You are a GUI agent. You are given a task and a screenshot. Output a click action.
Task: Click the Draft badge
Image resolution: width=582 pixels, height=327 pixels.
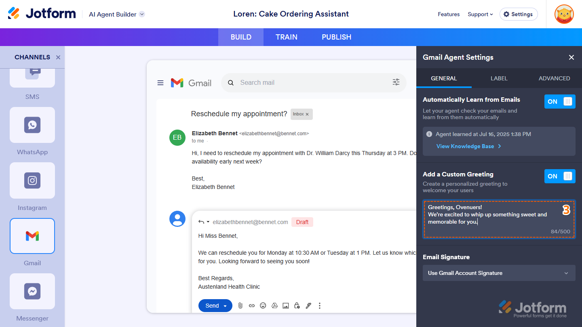coord(302,222)
